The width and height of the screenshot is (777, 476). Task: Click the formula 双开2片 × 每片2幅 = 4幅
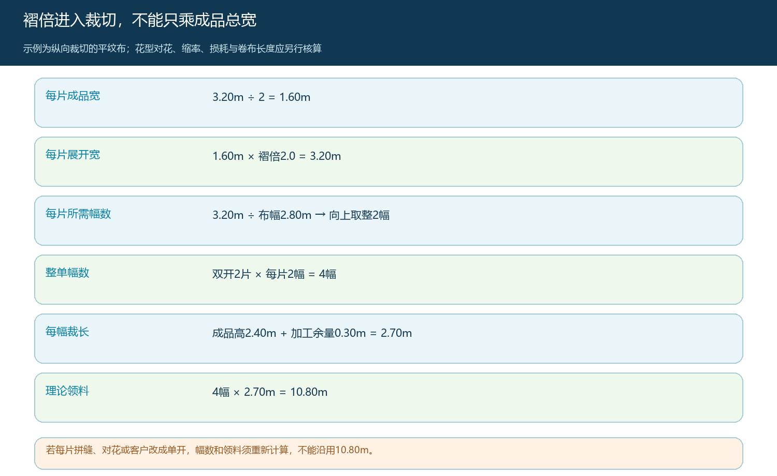[x=275, y=274]
